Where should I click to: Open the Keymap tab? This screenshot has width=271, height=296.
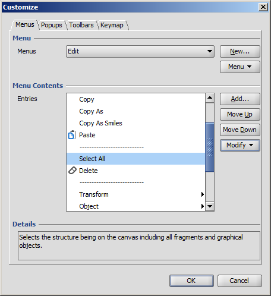[112, 25]
